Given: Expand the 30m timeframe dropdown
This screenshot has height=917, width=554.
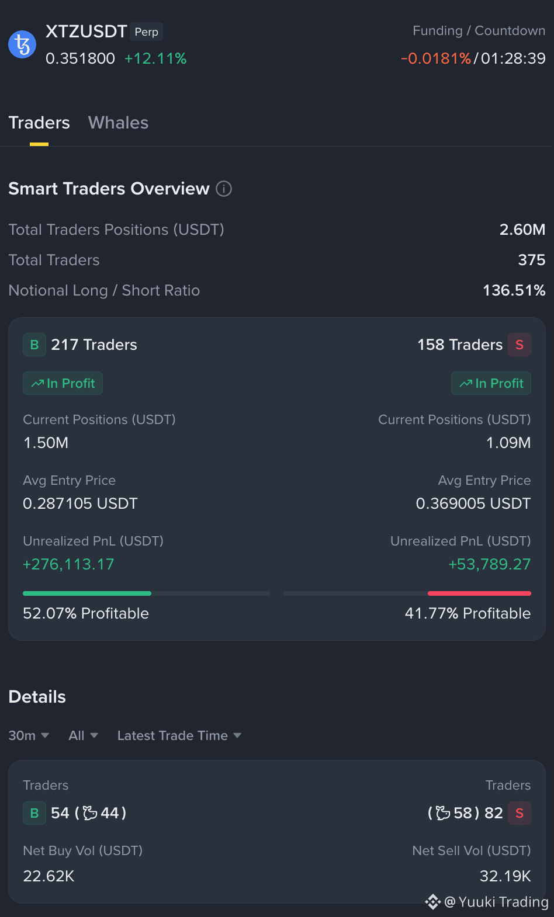Looking at the screenshot, I should click(29, 735).
